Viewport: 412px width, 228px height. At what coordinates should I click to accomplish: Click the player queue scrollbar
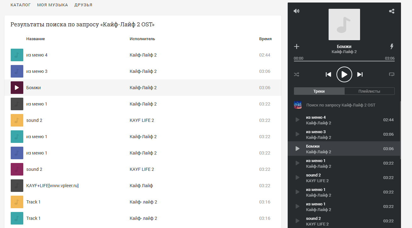(400, 130)
